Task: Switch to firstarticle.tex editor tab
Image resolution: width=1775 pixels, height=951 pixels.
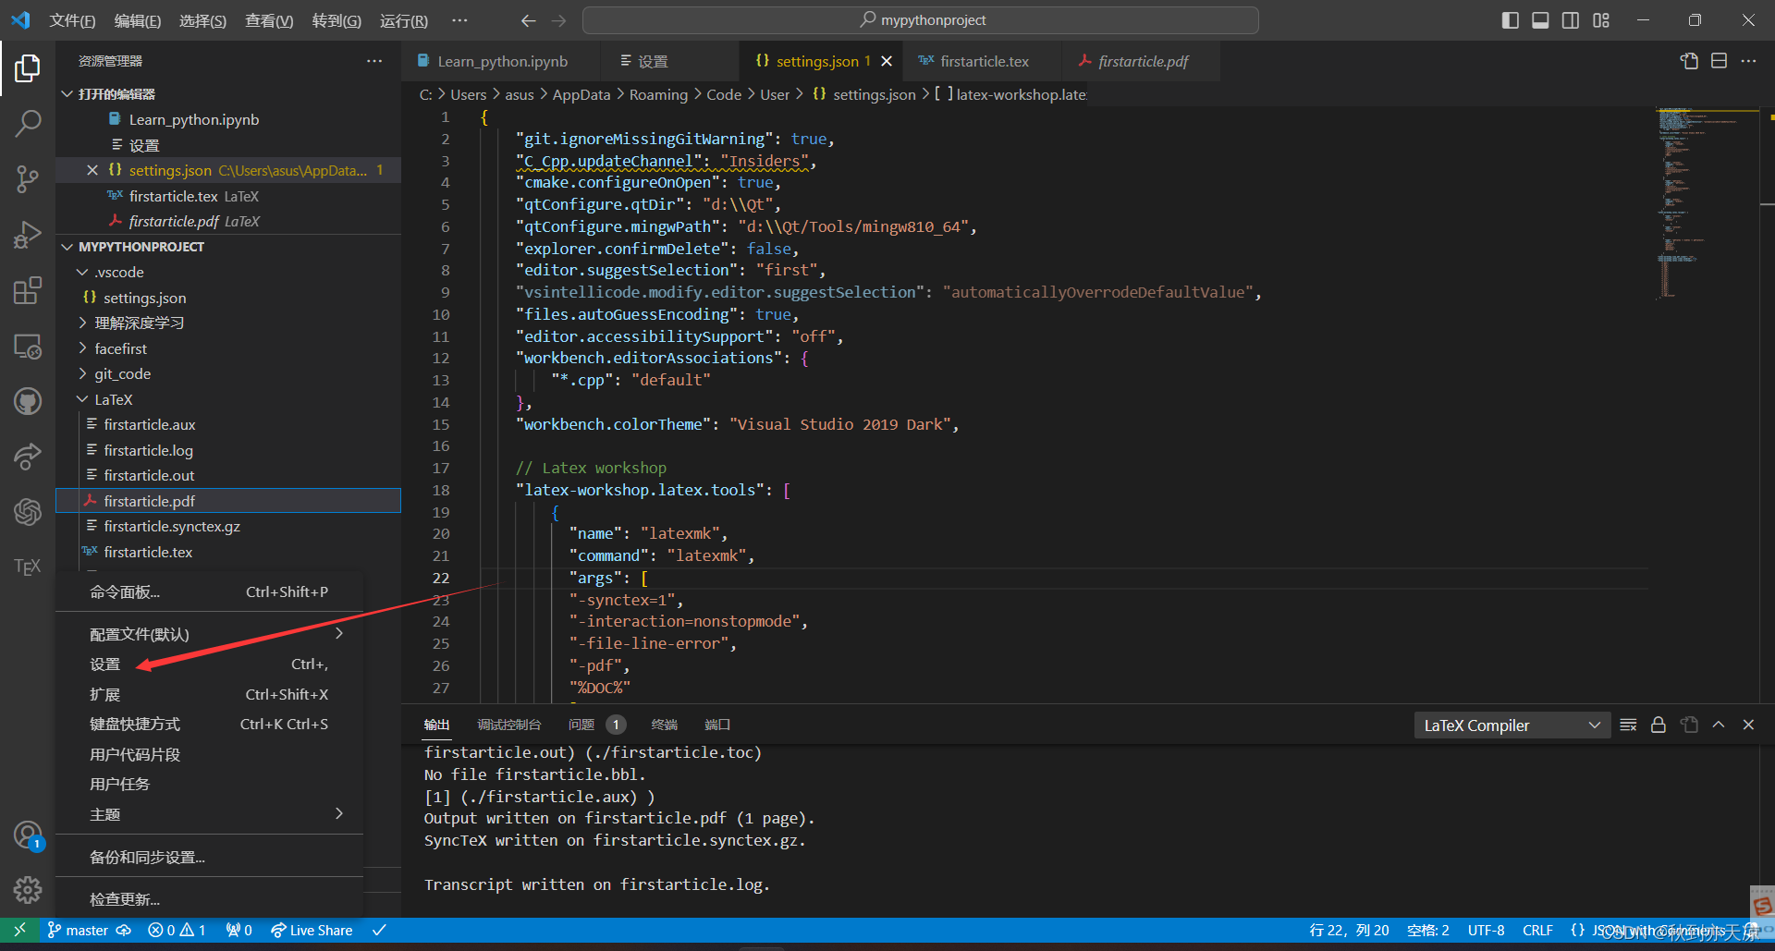Action: pyautogui.click(x=984, y=61)
